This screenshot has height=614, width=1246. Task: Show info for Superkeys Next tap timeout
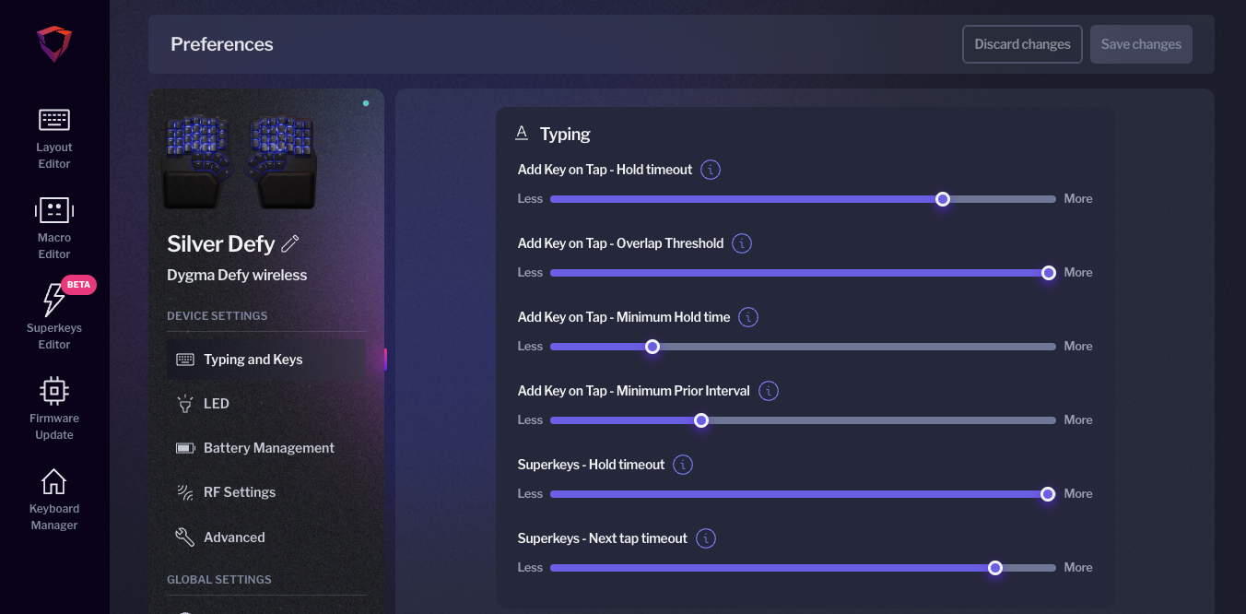pyautogui.click(x=706, y=538)
